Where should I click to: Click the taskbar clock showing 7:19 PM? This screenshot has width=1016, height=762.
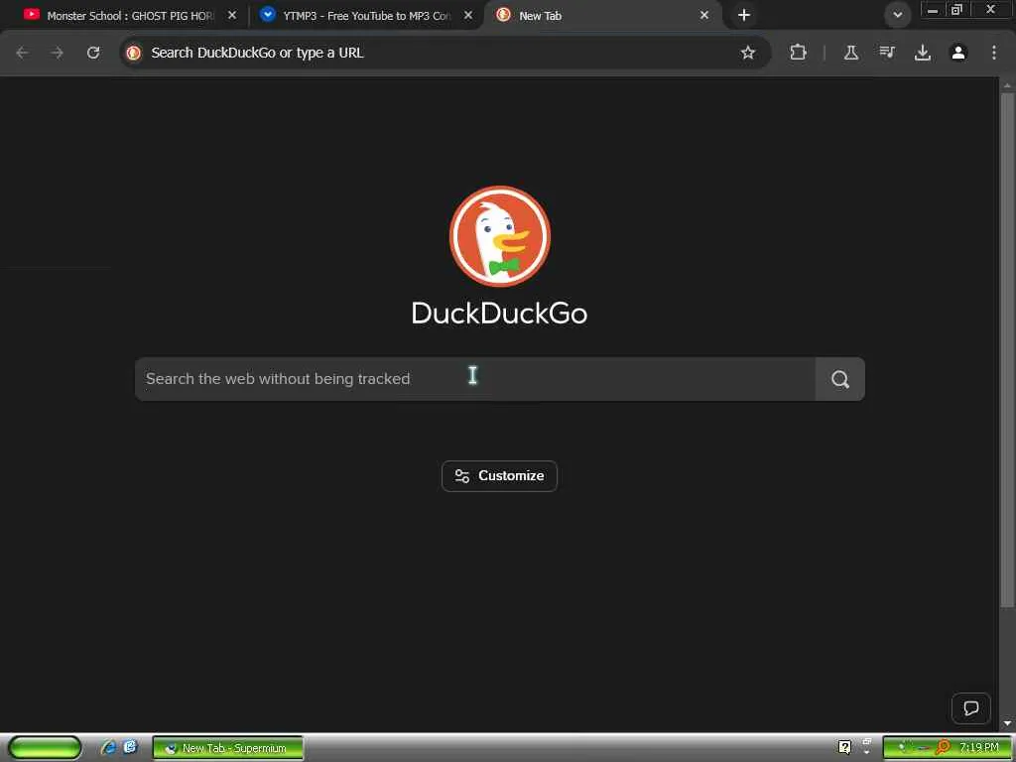point(979,748)
